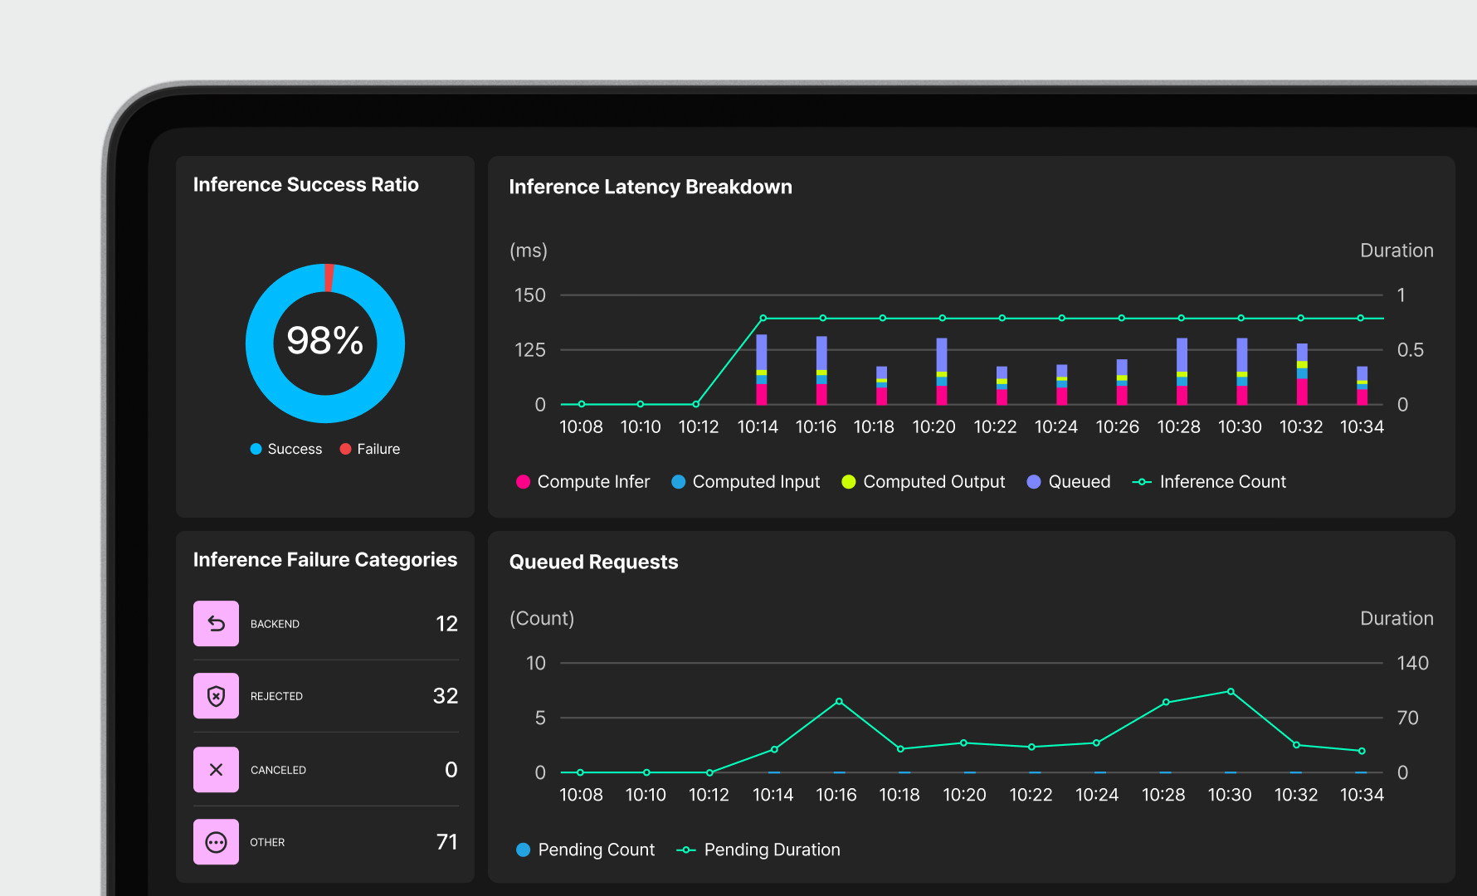Toggle the Success legend item
1477x896 pixels.
286,449
